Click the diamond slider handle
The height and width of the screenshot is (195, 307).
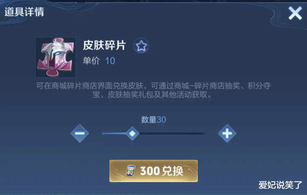[x=132, y=133]
